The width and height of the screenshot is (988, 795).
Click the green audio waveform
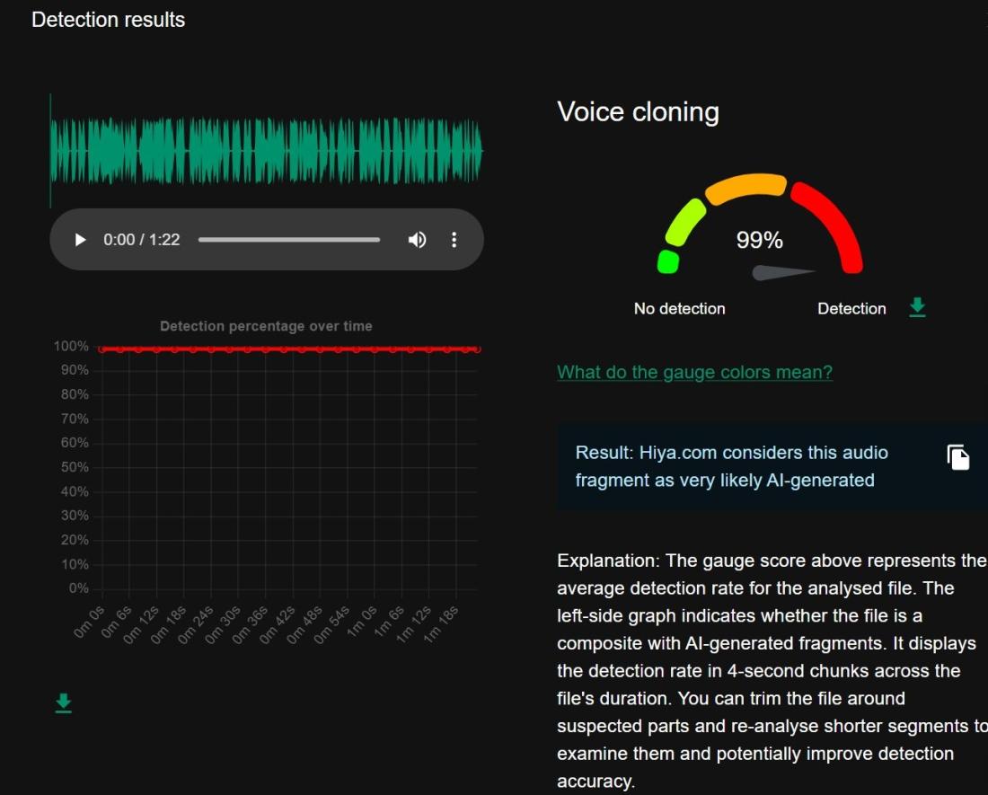(x=267, y=151)
